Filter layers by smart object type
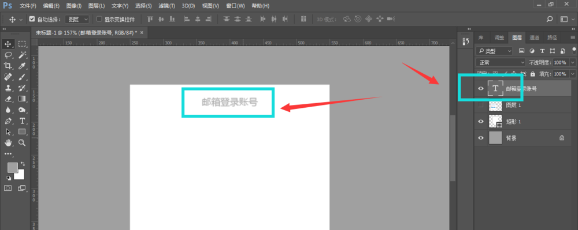 coord(562,51)
